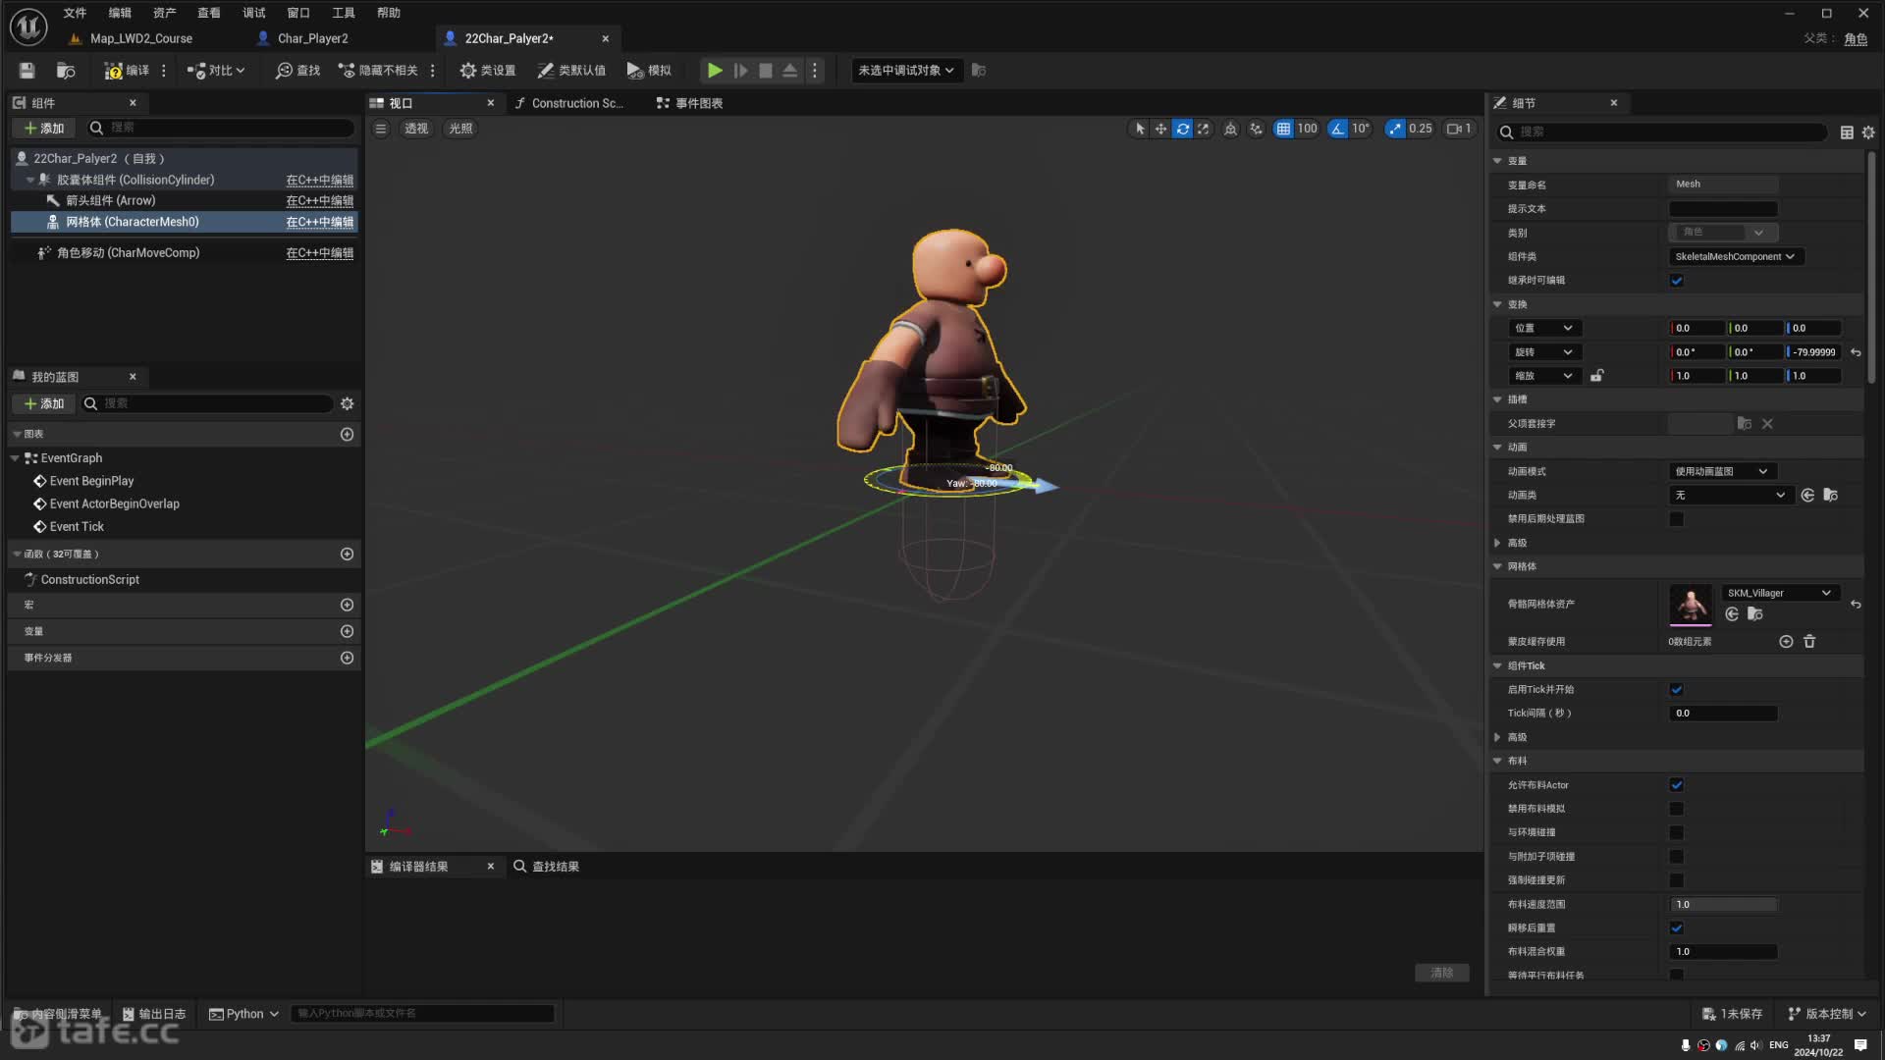Open the 动画模式 dropdown
The height and width of the screenshot is (1060, 1885).
[1723, 471]
